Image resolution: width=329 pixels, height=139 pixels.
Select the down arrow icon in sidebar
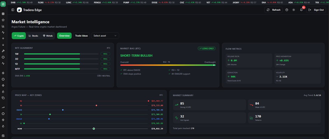(3, 45)
